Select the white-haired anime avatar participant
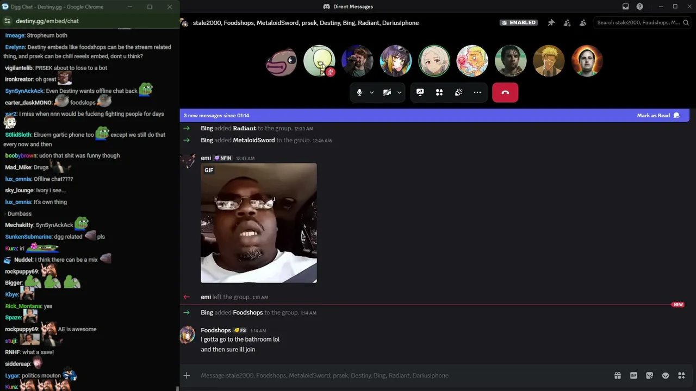 [434, 61]
